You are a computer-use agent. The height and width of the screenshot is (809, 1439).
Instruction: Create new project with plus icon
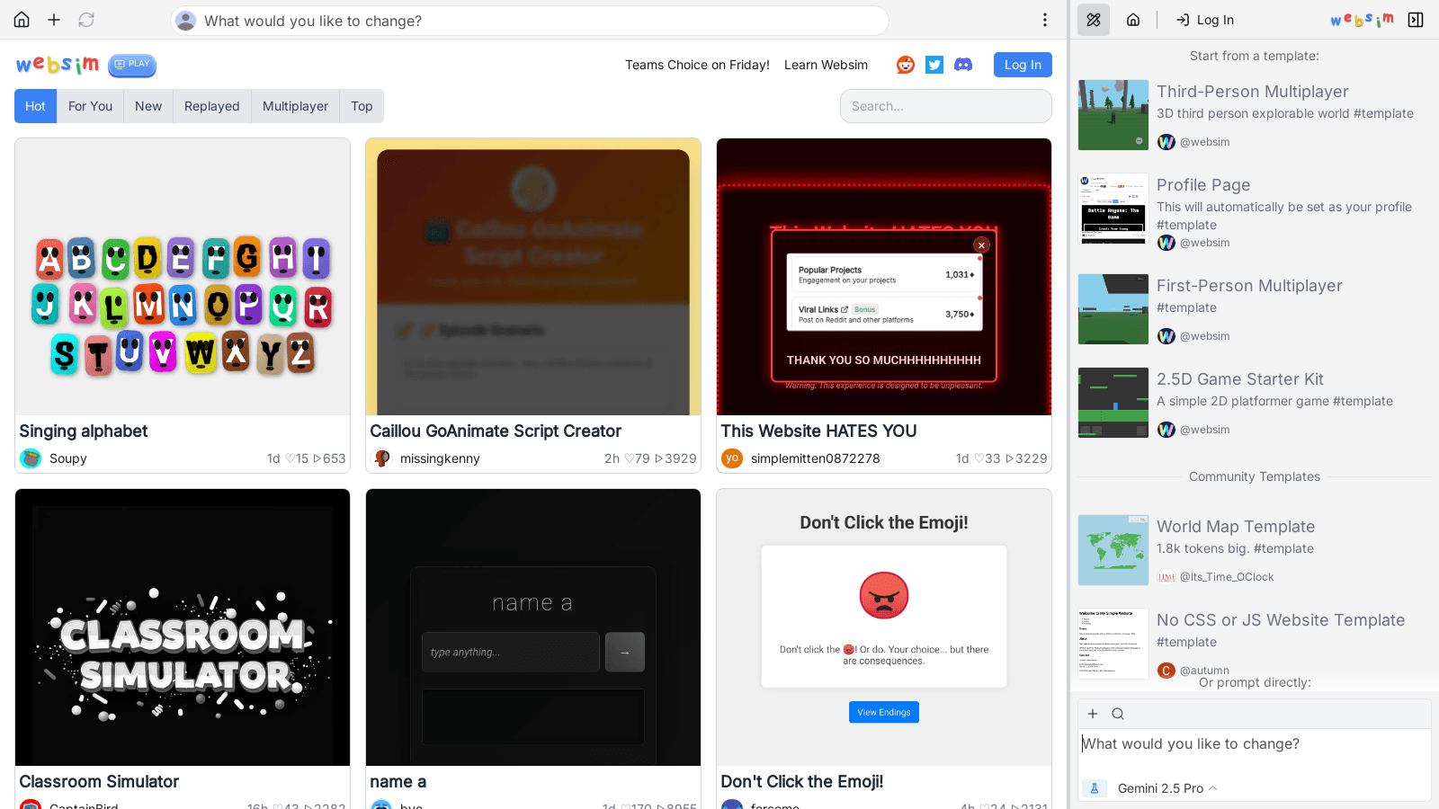[x=54, y=20]
